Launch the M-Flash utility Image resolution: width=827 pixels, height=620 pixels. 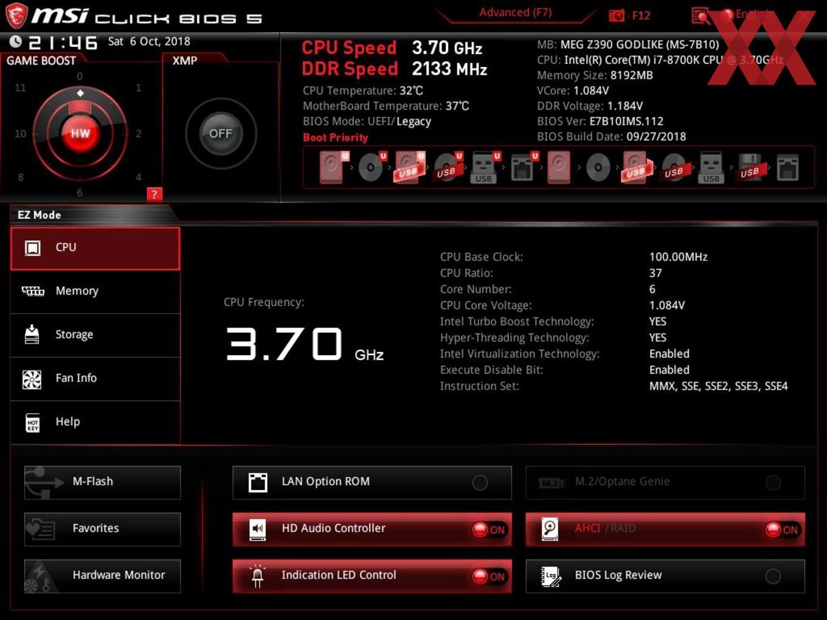tap(102, 482)
